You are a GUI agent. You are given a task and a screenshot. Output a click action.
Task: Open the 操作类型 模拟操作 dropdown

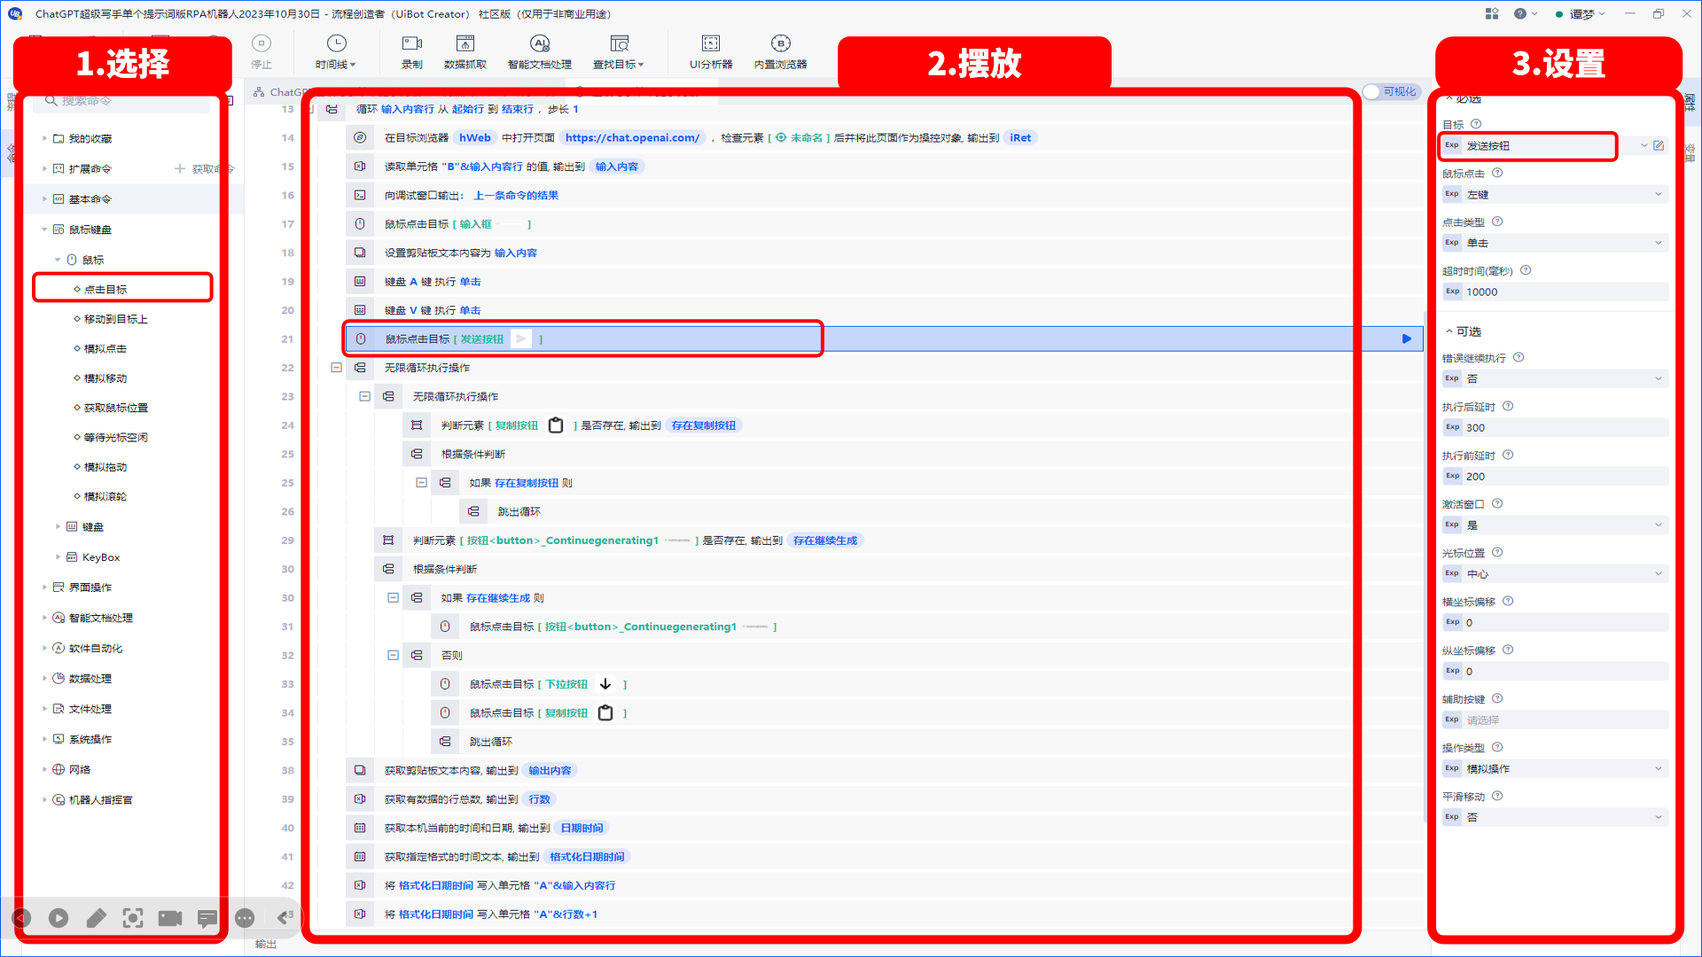(x=1556, y=768)
